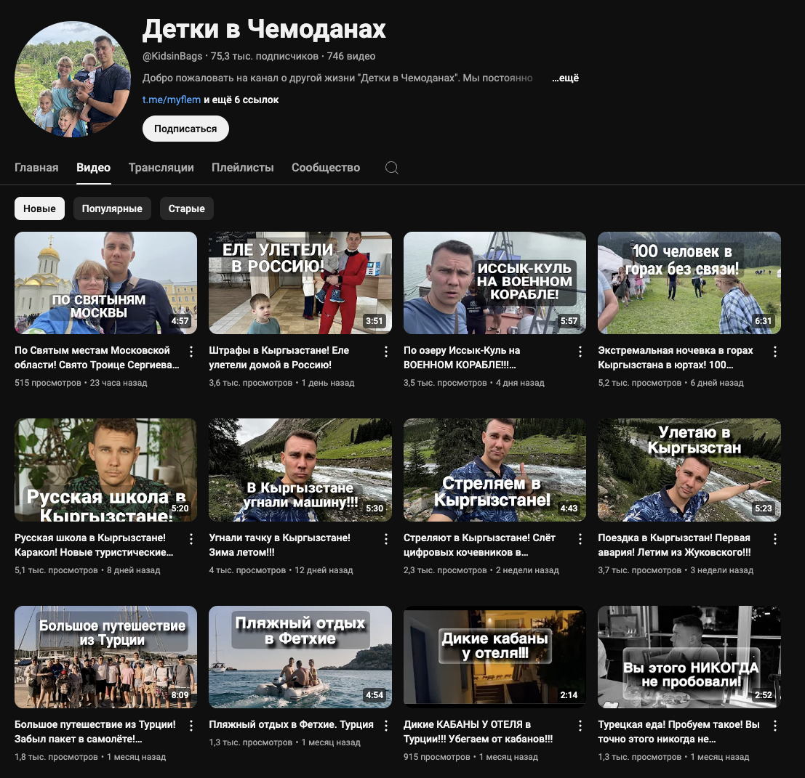805x778 pixels.
Task: Open options menu for 'Стреляют в Кыргызстане' video
Action: [580, 538]
